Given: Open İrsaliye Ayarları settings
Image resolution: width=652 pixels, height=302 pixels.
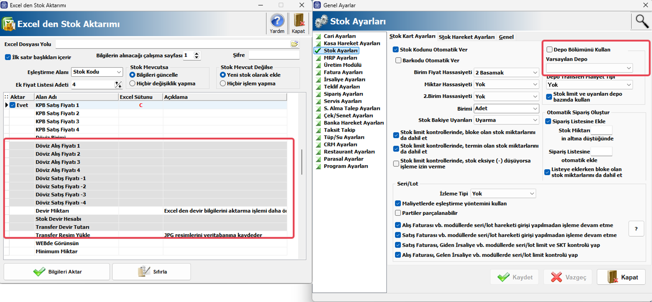Looking at the screenshot, I should (344, 79).
